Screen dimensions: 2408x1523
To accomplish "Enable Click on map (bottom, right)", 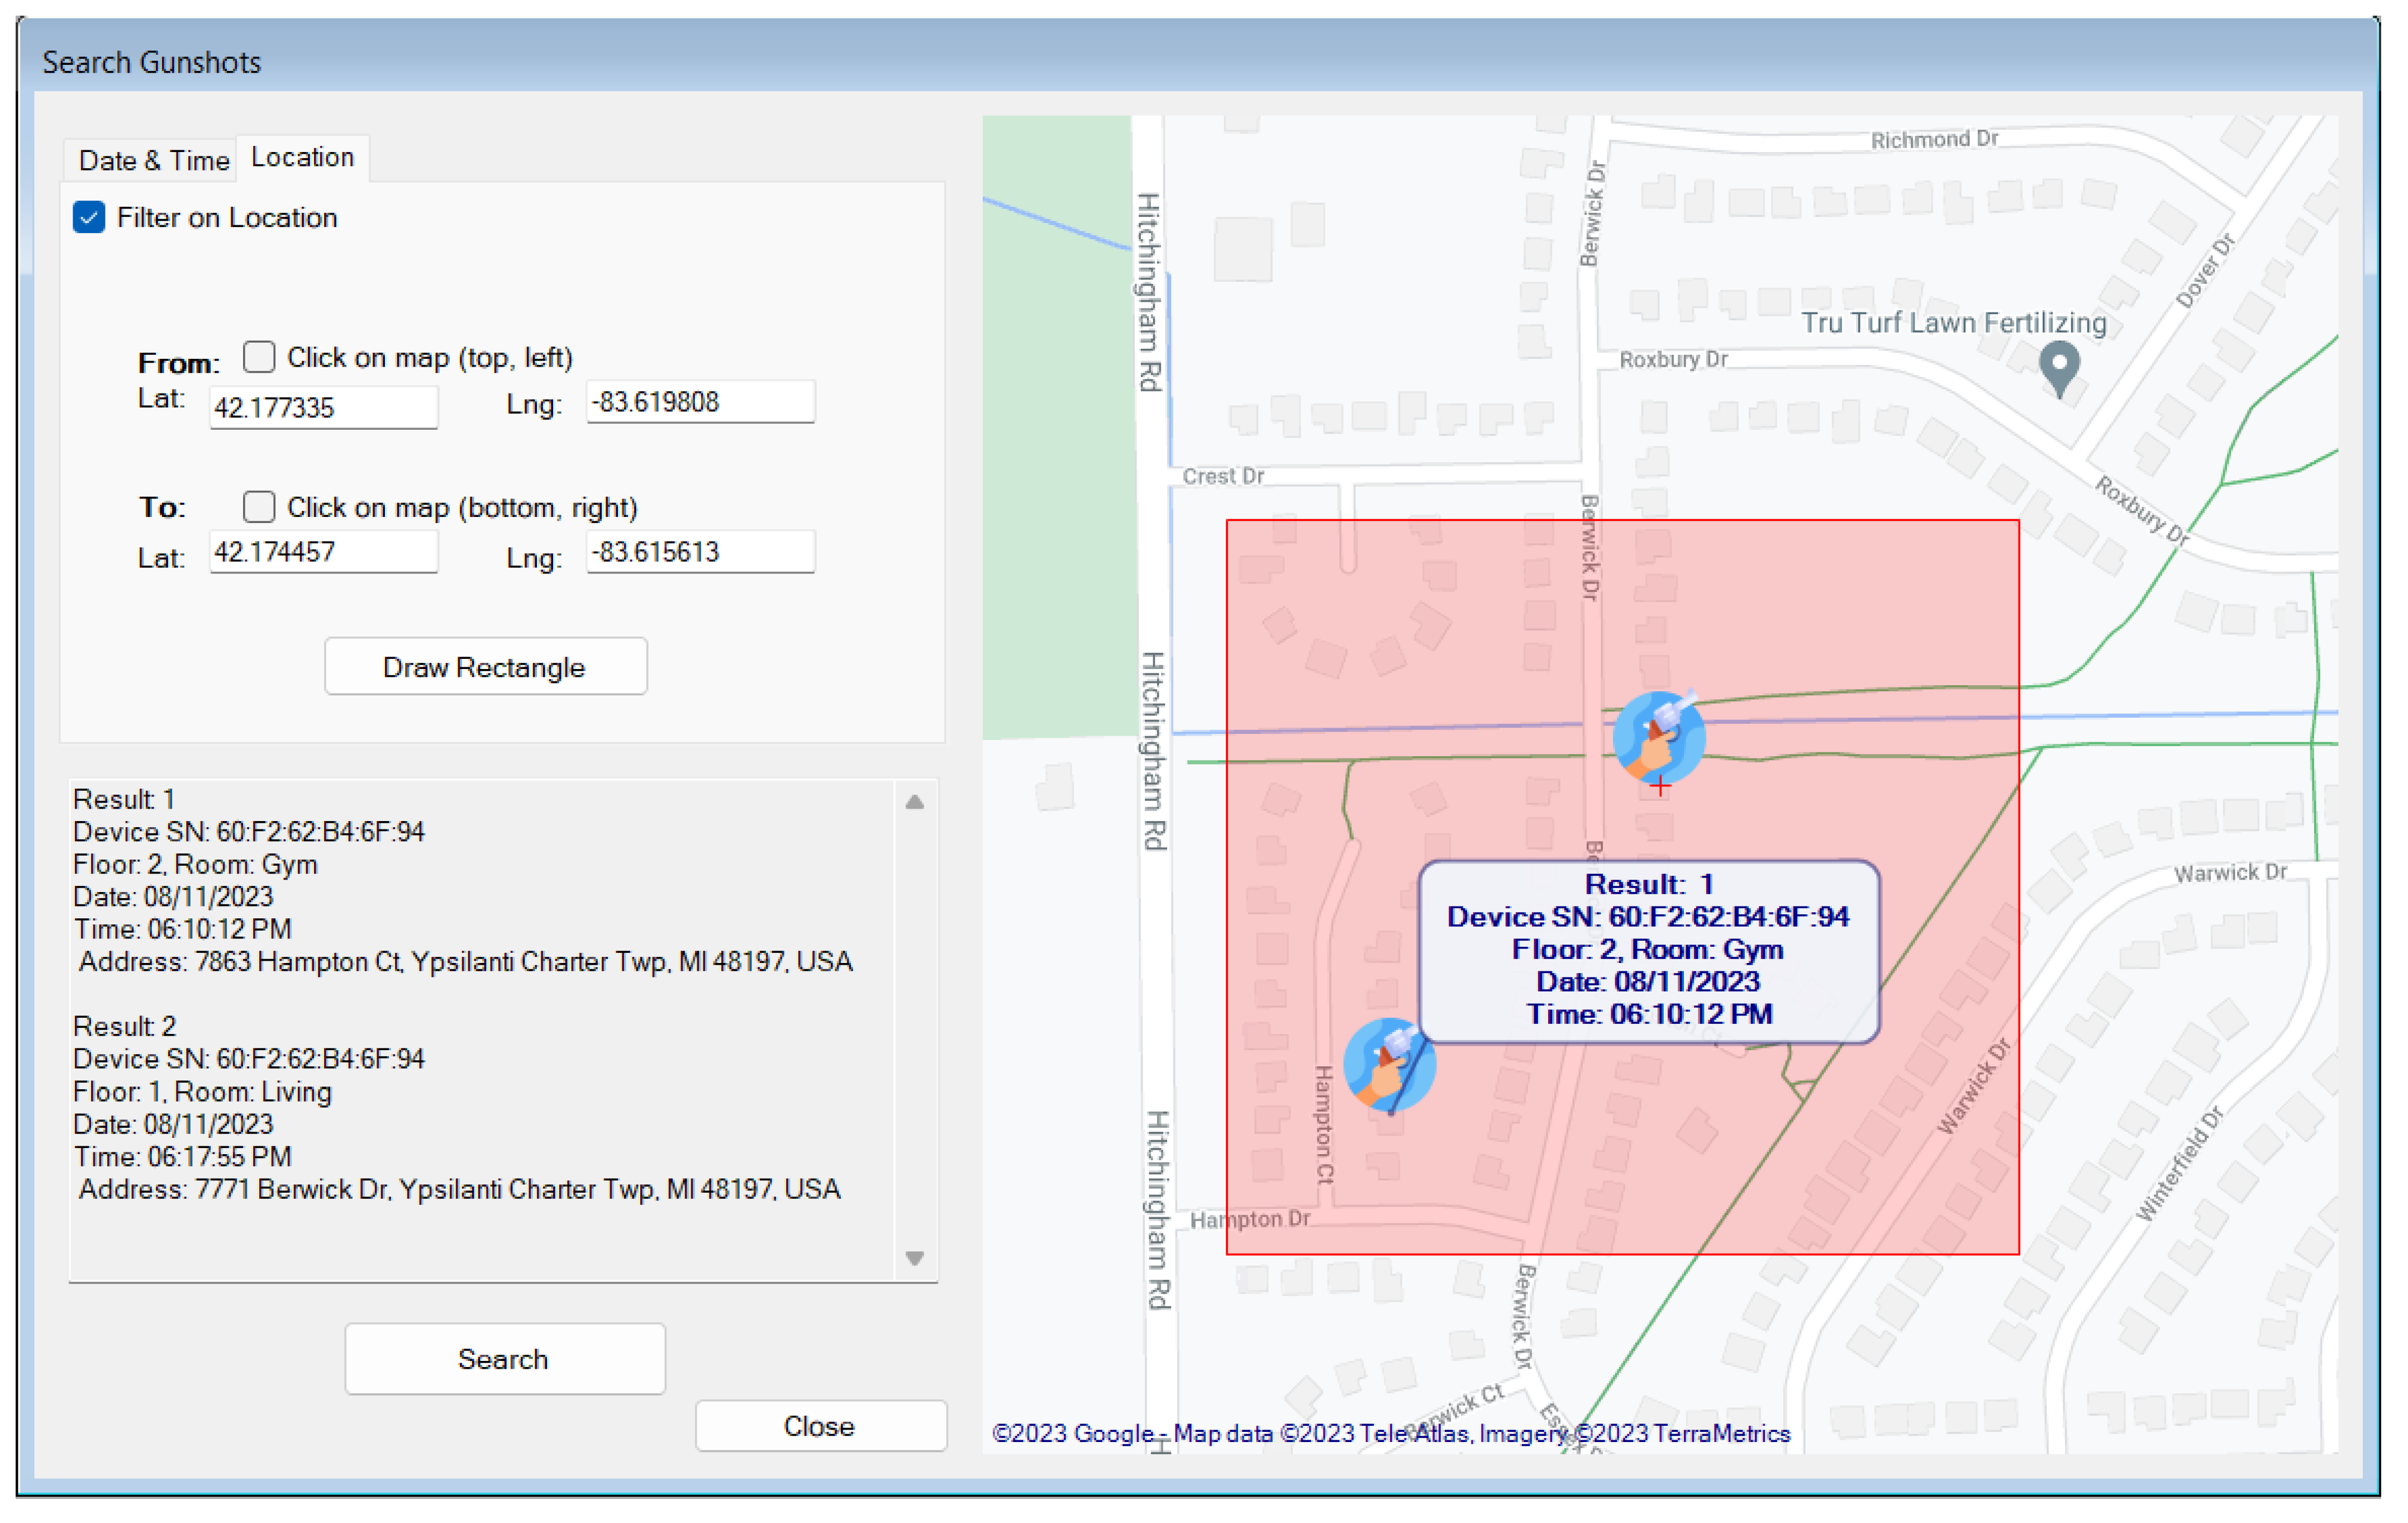I will [259, 507].
